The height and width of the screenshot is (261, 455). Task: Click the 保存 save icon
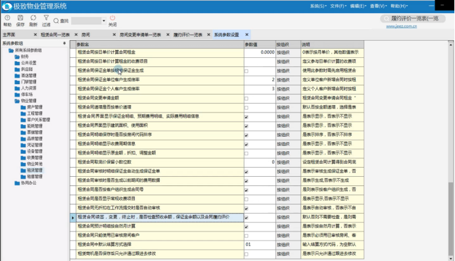20,18
